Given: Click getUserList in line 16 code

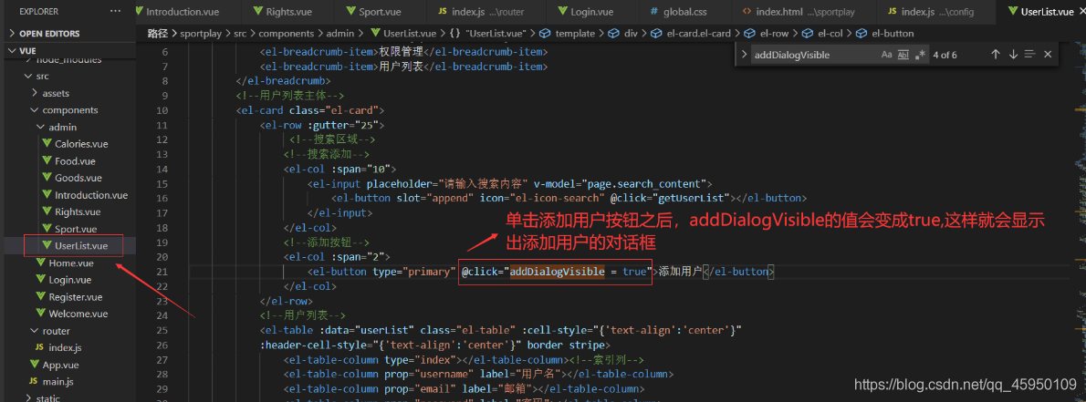Looking at the screenshot, I should tap(690, 199).
